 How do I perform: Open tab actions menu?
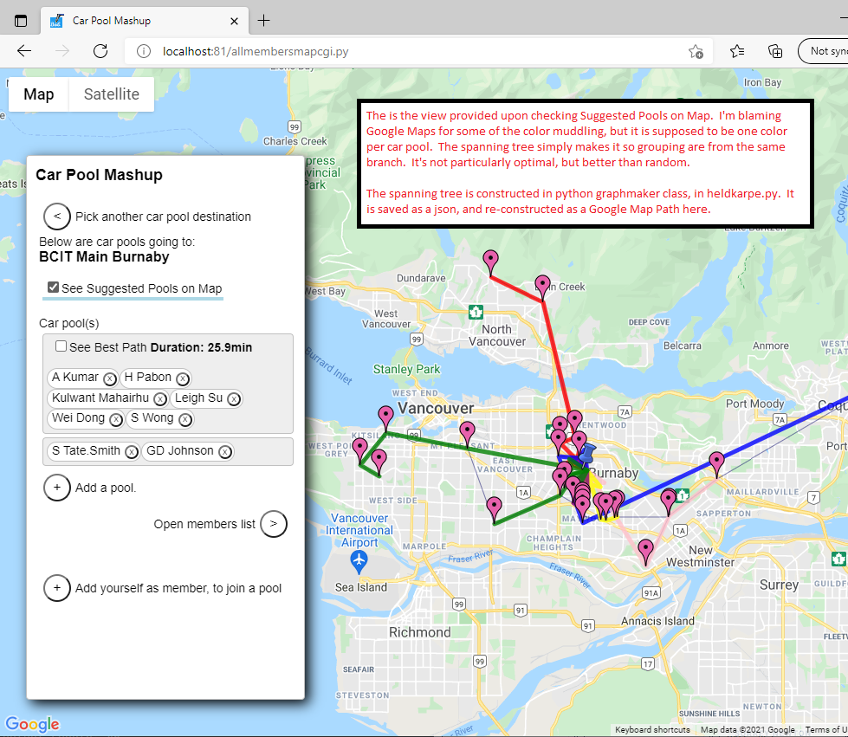[x=21, y=21]
